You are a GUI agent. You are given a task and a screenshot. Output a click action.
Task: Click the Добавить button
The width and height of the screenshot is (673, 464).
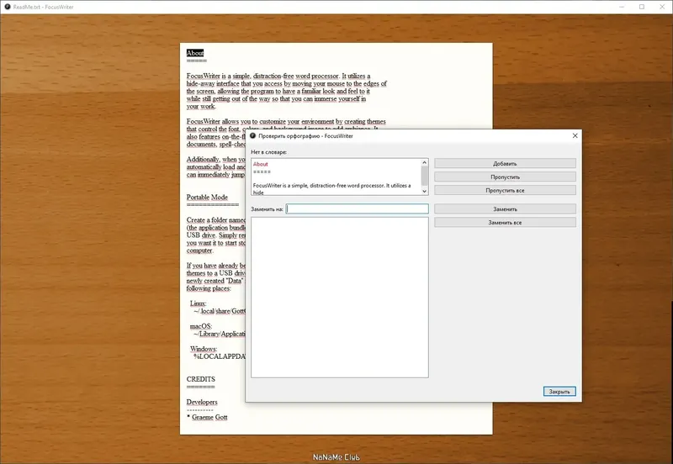coord(505,163)
